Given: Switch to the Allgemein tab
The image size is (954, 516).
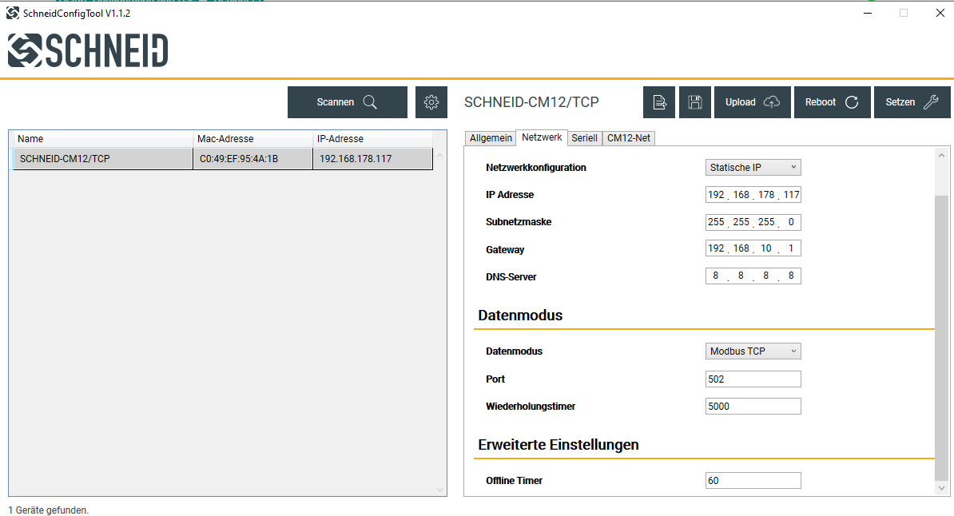Looking at the screenshot, I should [491, 138].
